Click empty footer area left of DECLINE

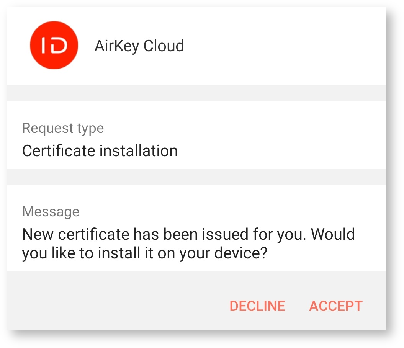coord(115,306)
